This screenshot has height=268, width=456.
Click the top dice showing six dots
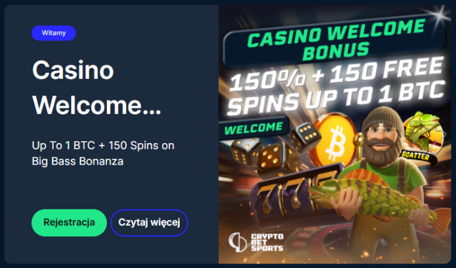tap(306, 137)
